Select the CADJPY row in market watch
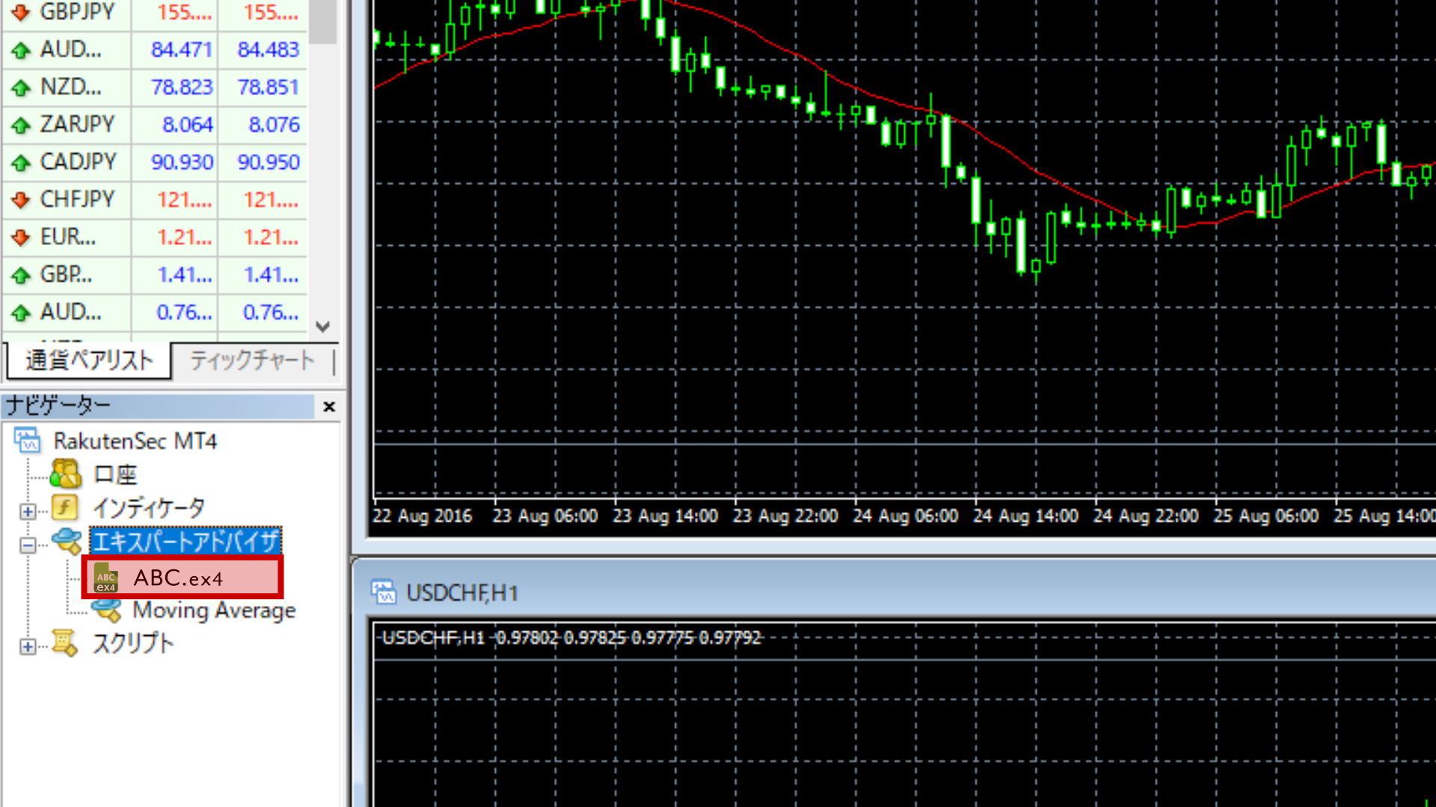Screen dimensions: 1436x807 pos(155,162)
